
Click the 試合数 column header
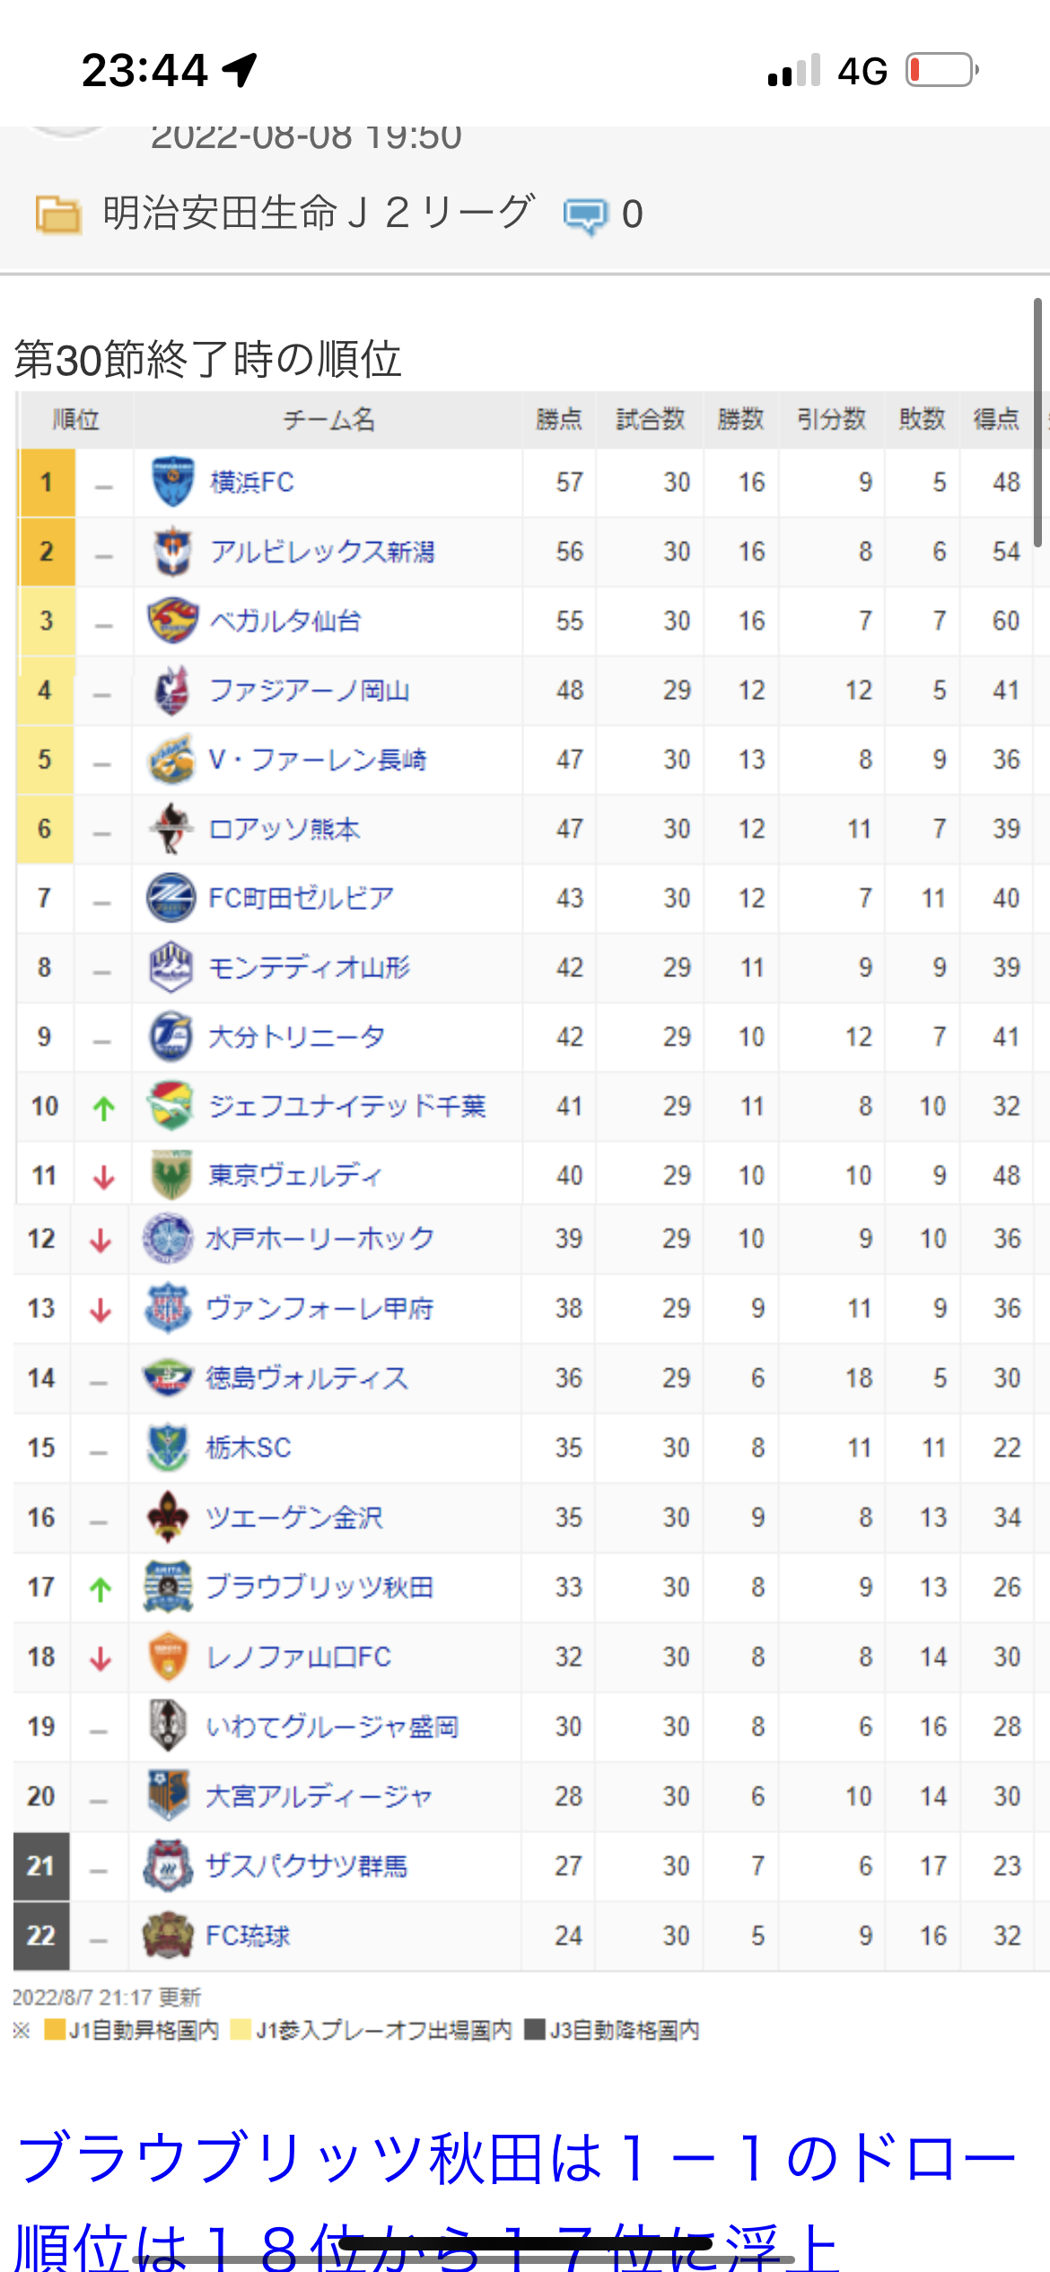coord(650,419)
